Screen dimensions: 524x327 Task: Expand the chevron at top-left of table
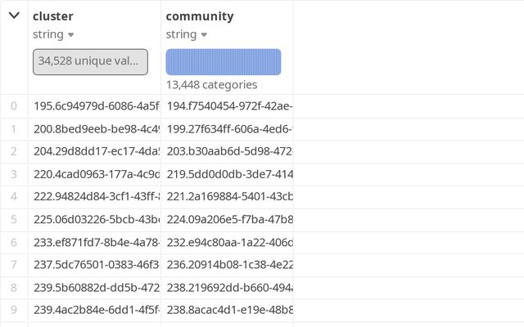pyautogui.click(x=14, y=16)
